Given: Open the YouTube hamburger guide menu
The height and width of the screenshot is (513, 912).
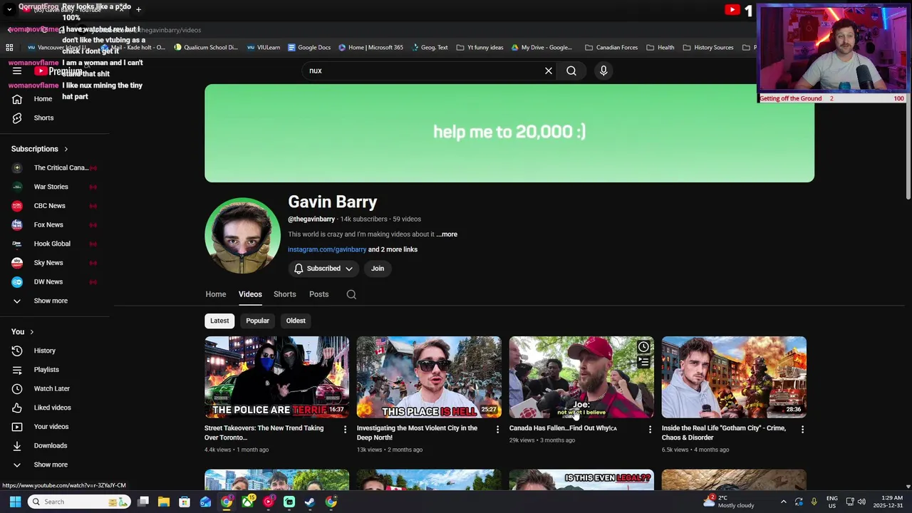Looking at the screenshot, I should 17,71.
